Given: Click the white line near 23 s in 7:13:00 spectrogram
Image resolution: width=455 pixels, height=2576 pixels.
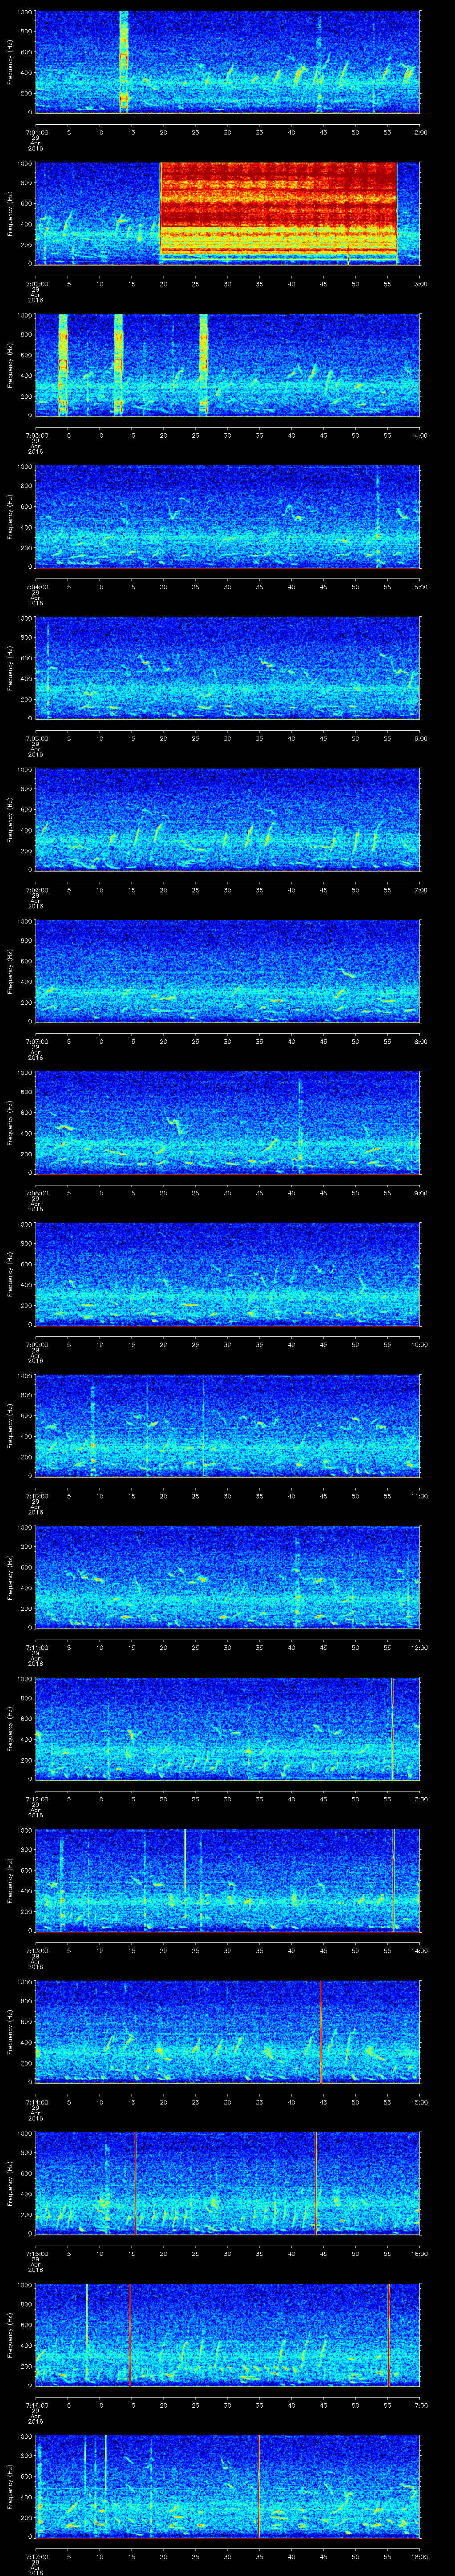Looking at the screenshot, I should (185, 1860).
